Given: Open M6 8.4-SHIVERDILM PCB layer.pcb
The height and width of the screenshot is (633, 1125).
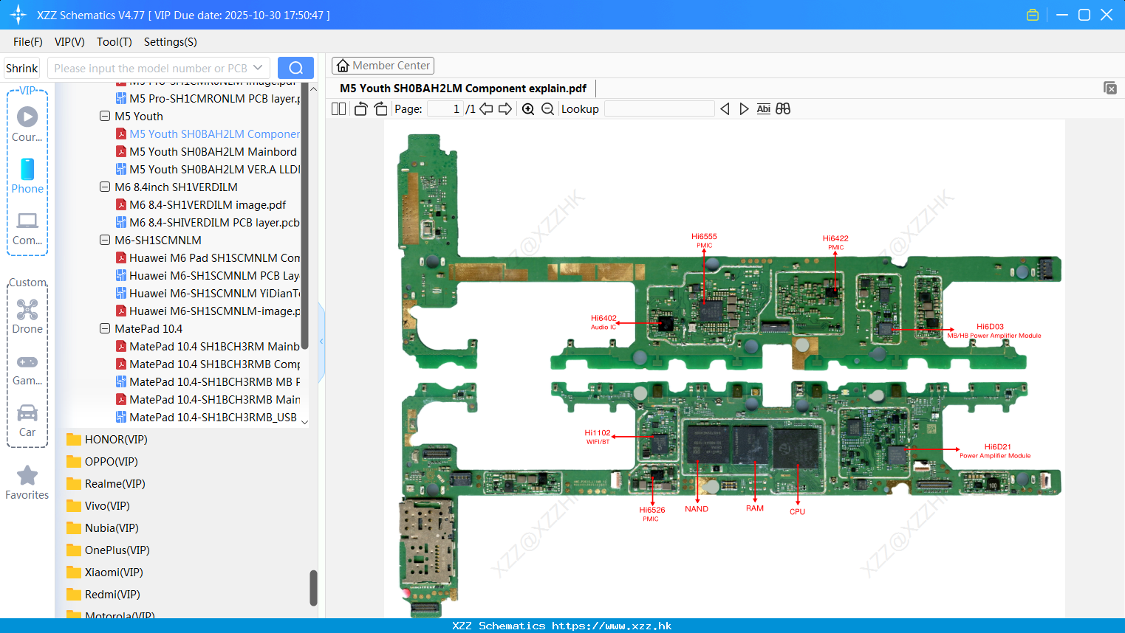Looking at the screenshot, I should point(208,222).
